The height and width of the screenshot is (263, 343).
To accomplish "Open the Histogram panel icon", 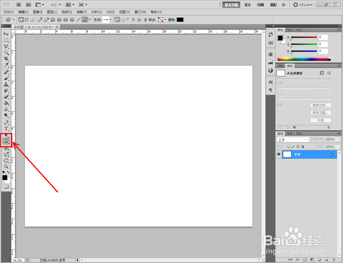I will click(271, 62).
